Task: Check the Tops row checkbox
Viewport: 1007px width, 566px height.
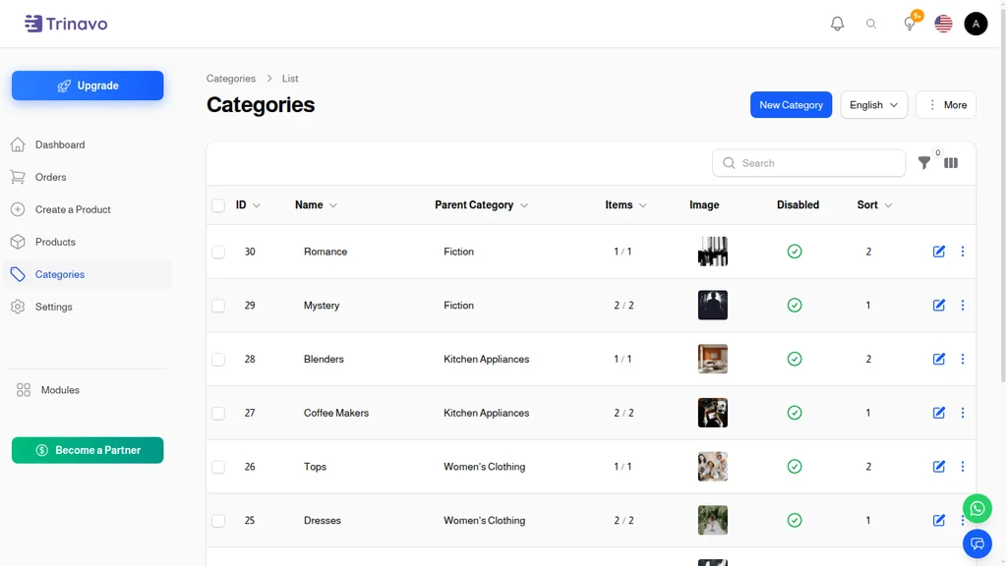Action: pyautogui.click(x=218, y=467)
